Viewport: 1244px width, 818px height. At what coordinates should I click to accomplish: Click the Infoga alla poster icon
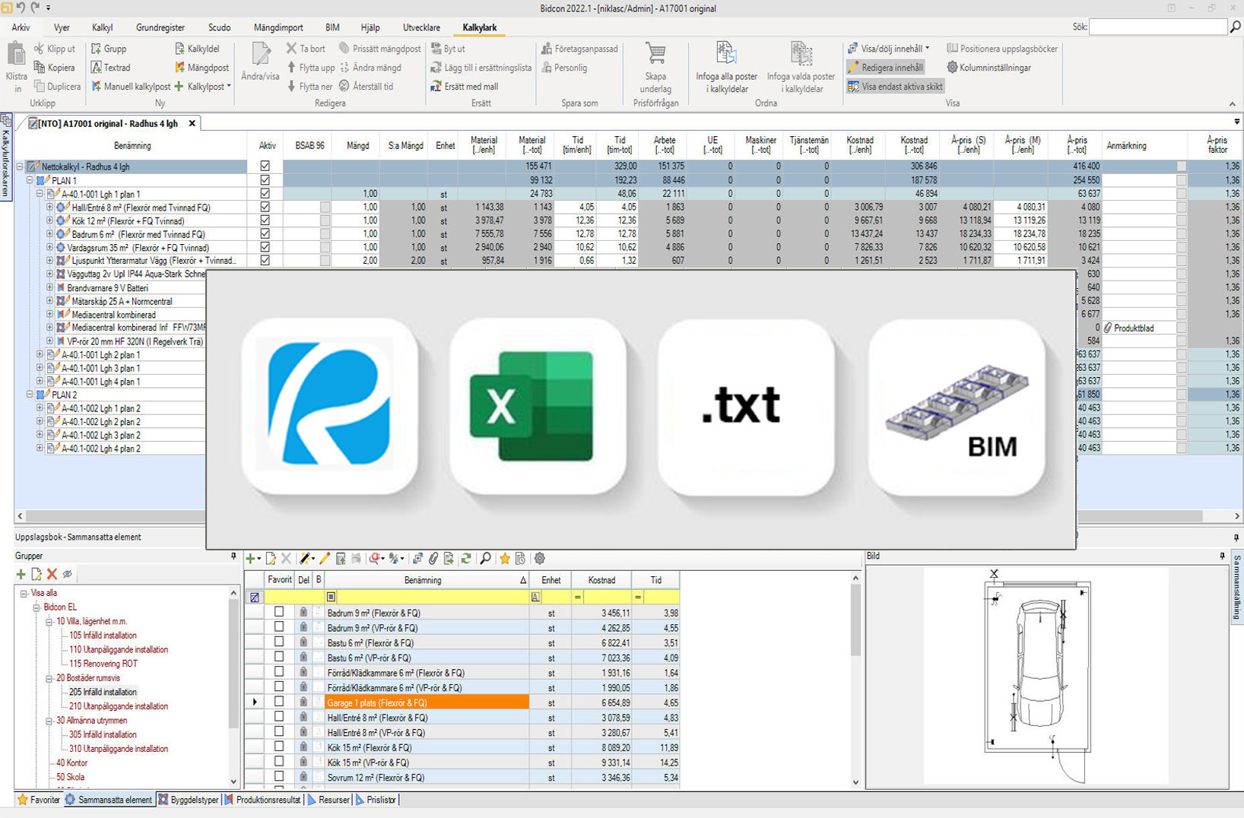click(x=726, y=54)
